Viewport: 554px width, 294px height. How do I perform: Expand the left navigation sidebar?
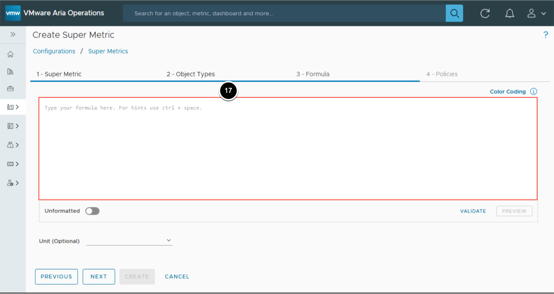[13, 35]
